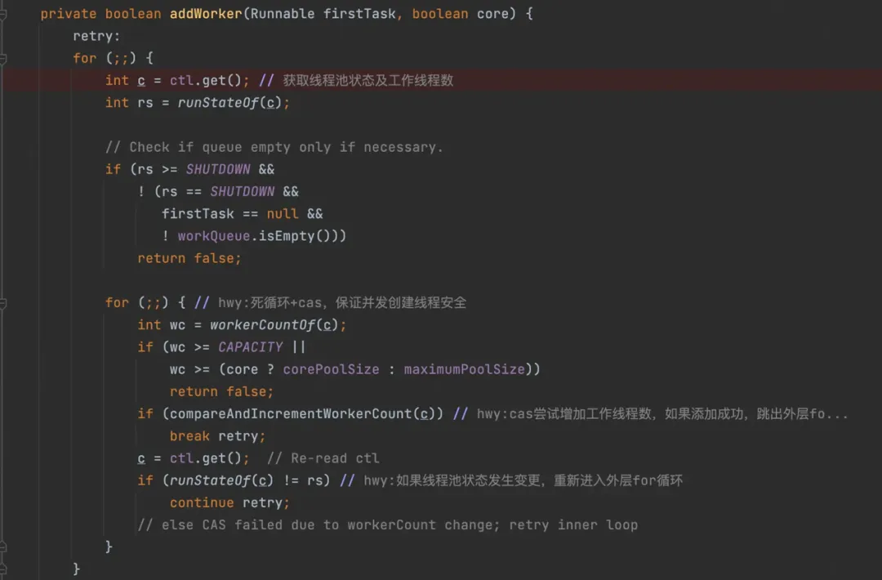
Task: Collapse the inner for loop fold marker
Action: coord(2,303)
